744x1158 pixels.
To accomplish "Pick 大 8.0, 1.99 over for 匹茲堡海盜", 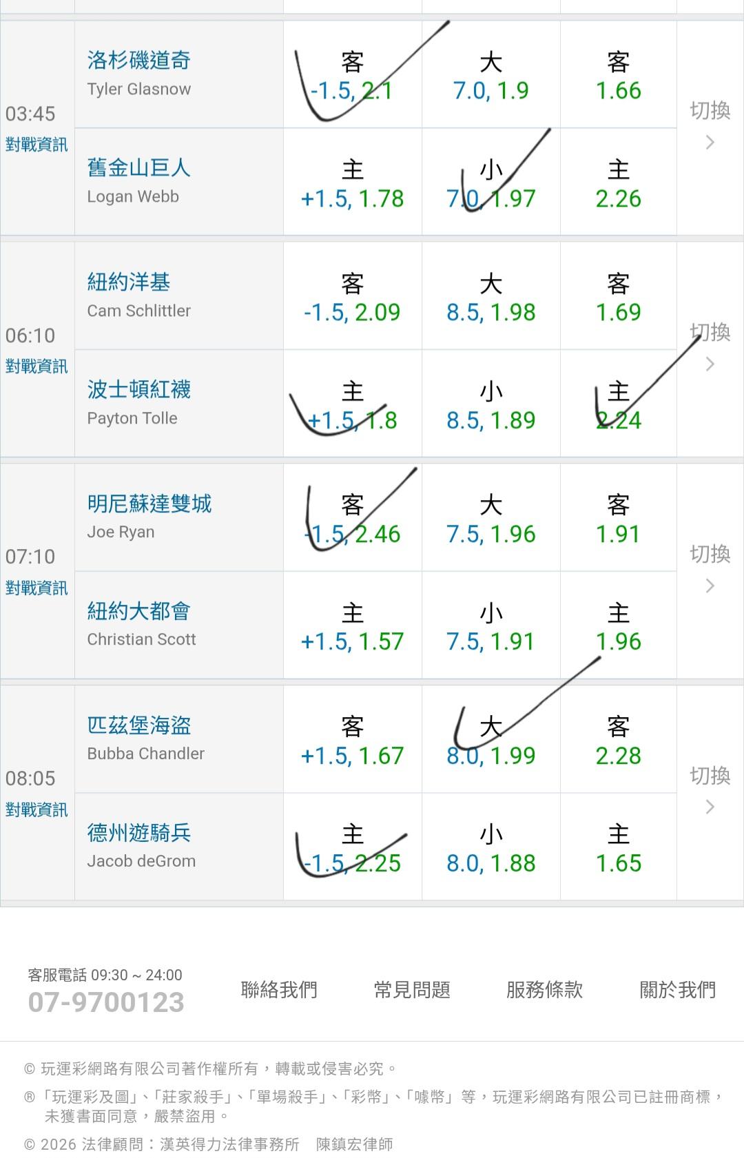I will (490, 741).
